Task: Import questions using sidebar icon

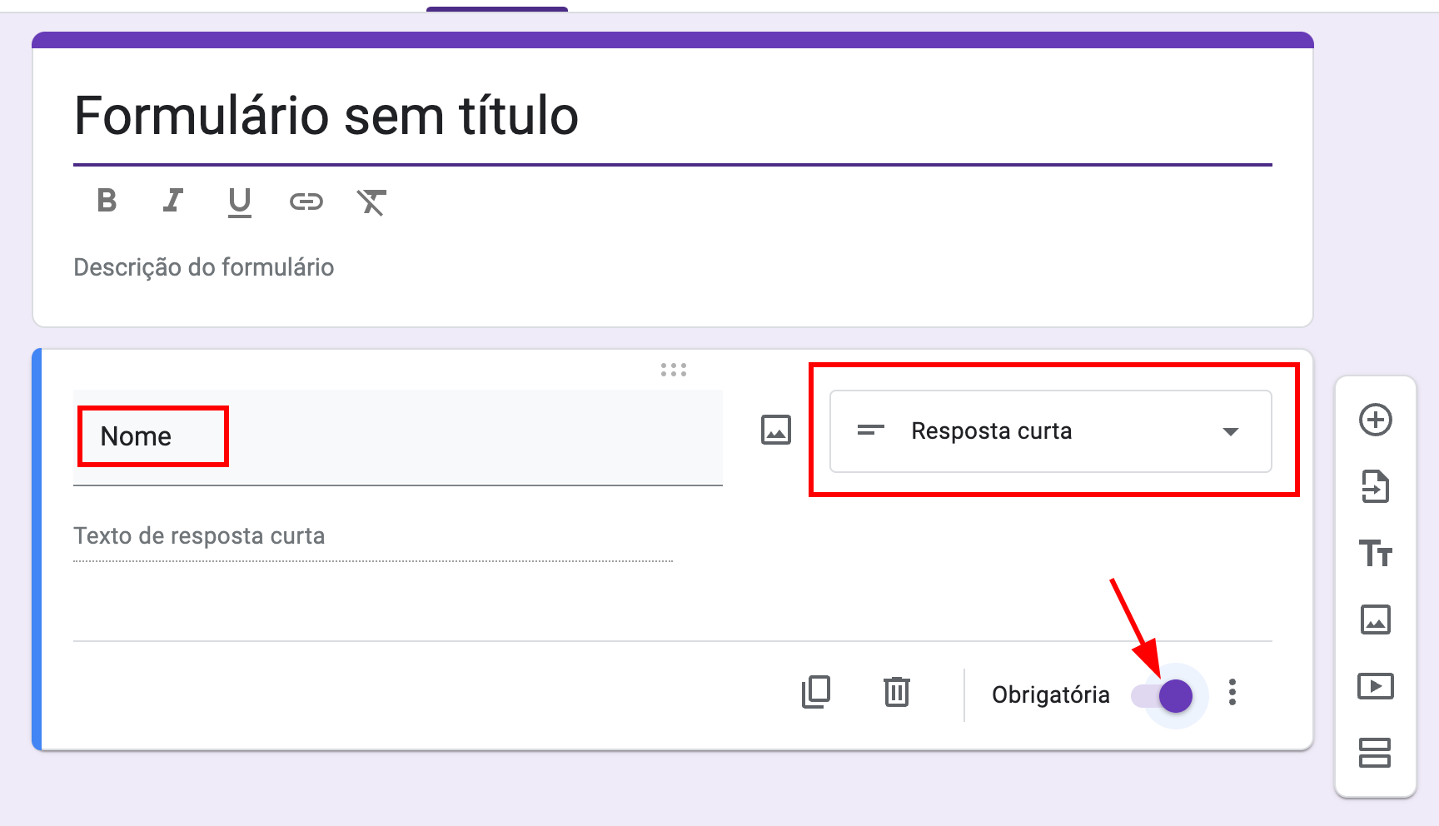Action: 1375,486
